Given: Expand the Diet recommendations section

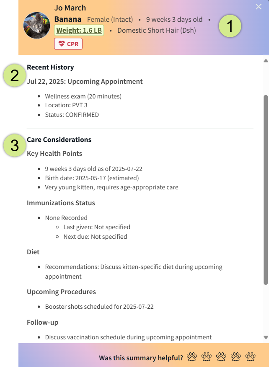Looking at the screenshot, I should (x=33, y=252).
